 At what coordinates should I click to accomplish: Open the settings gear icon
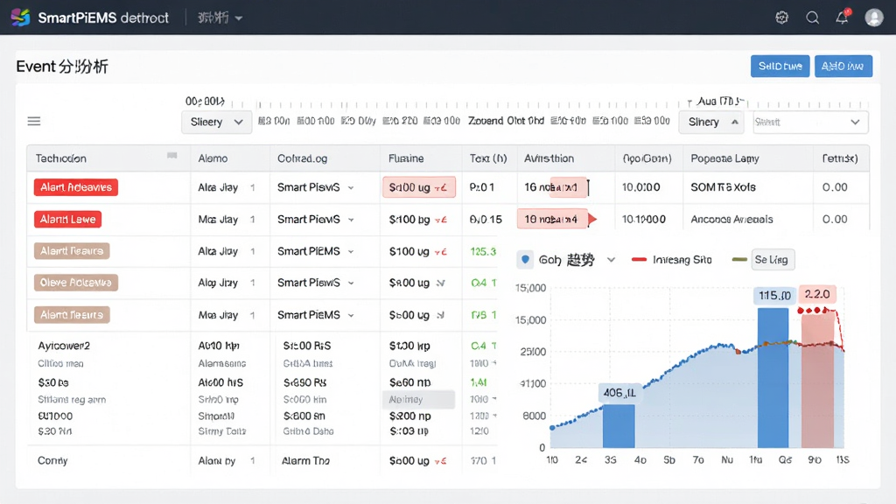(x=781, y=17)
